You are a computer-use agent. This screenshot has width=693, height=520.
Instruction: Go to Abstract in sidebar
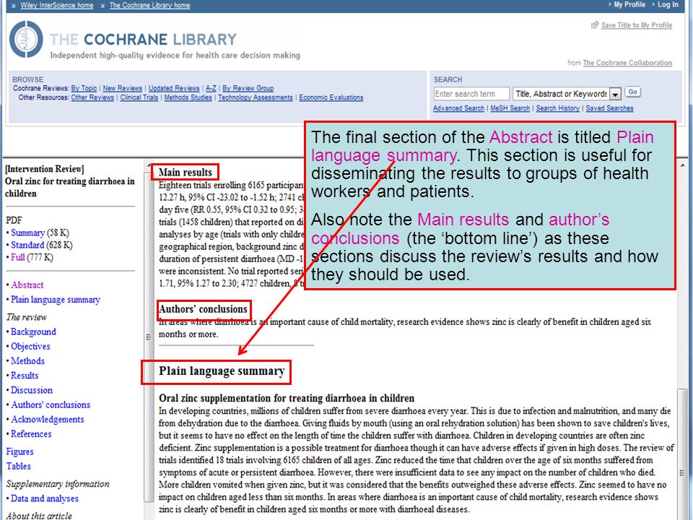[27, 285]
